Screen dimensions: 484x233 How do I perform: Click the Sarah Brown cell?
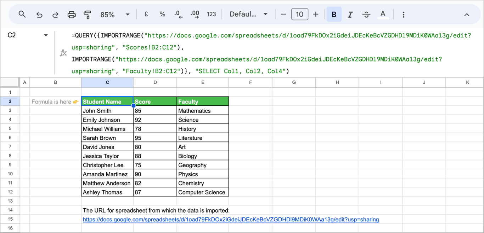coord(107,138)
